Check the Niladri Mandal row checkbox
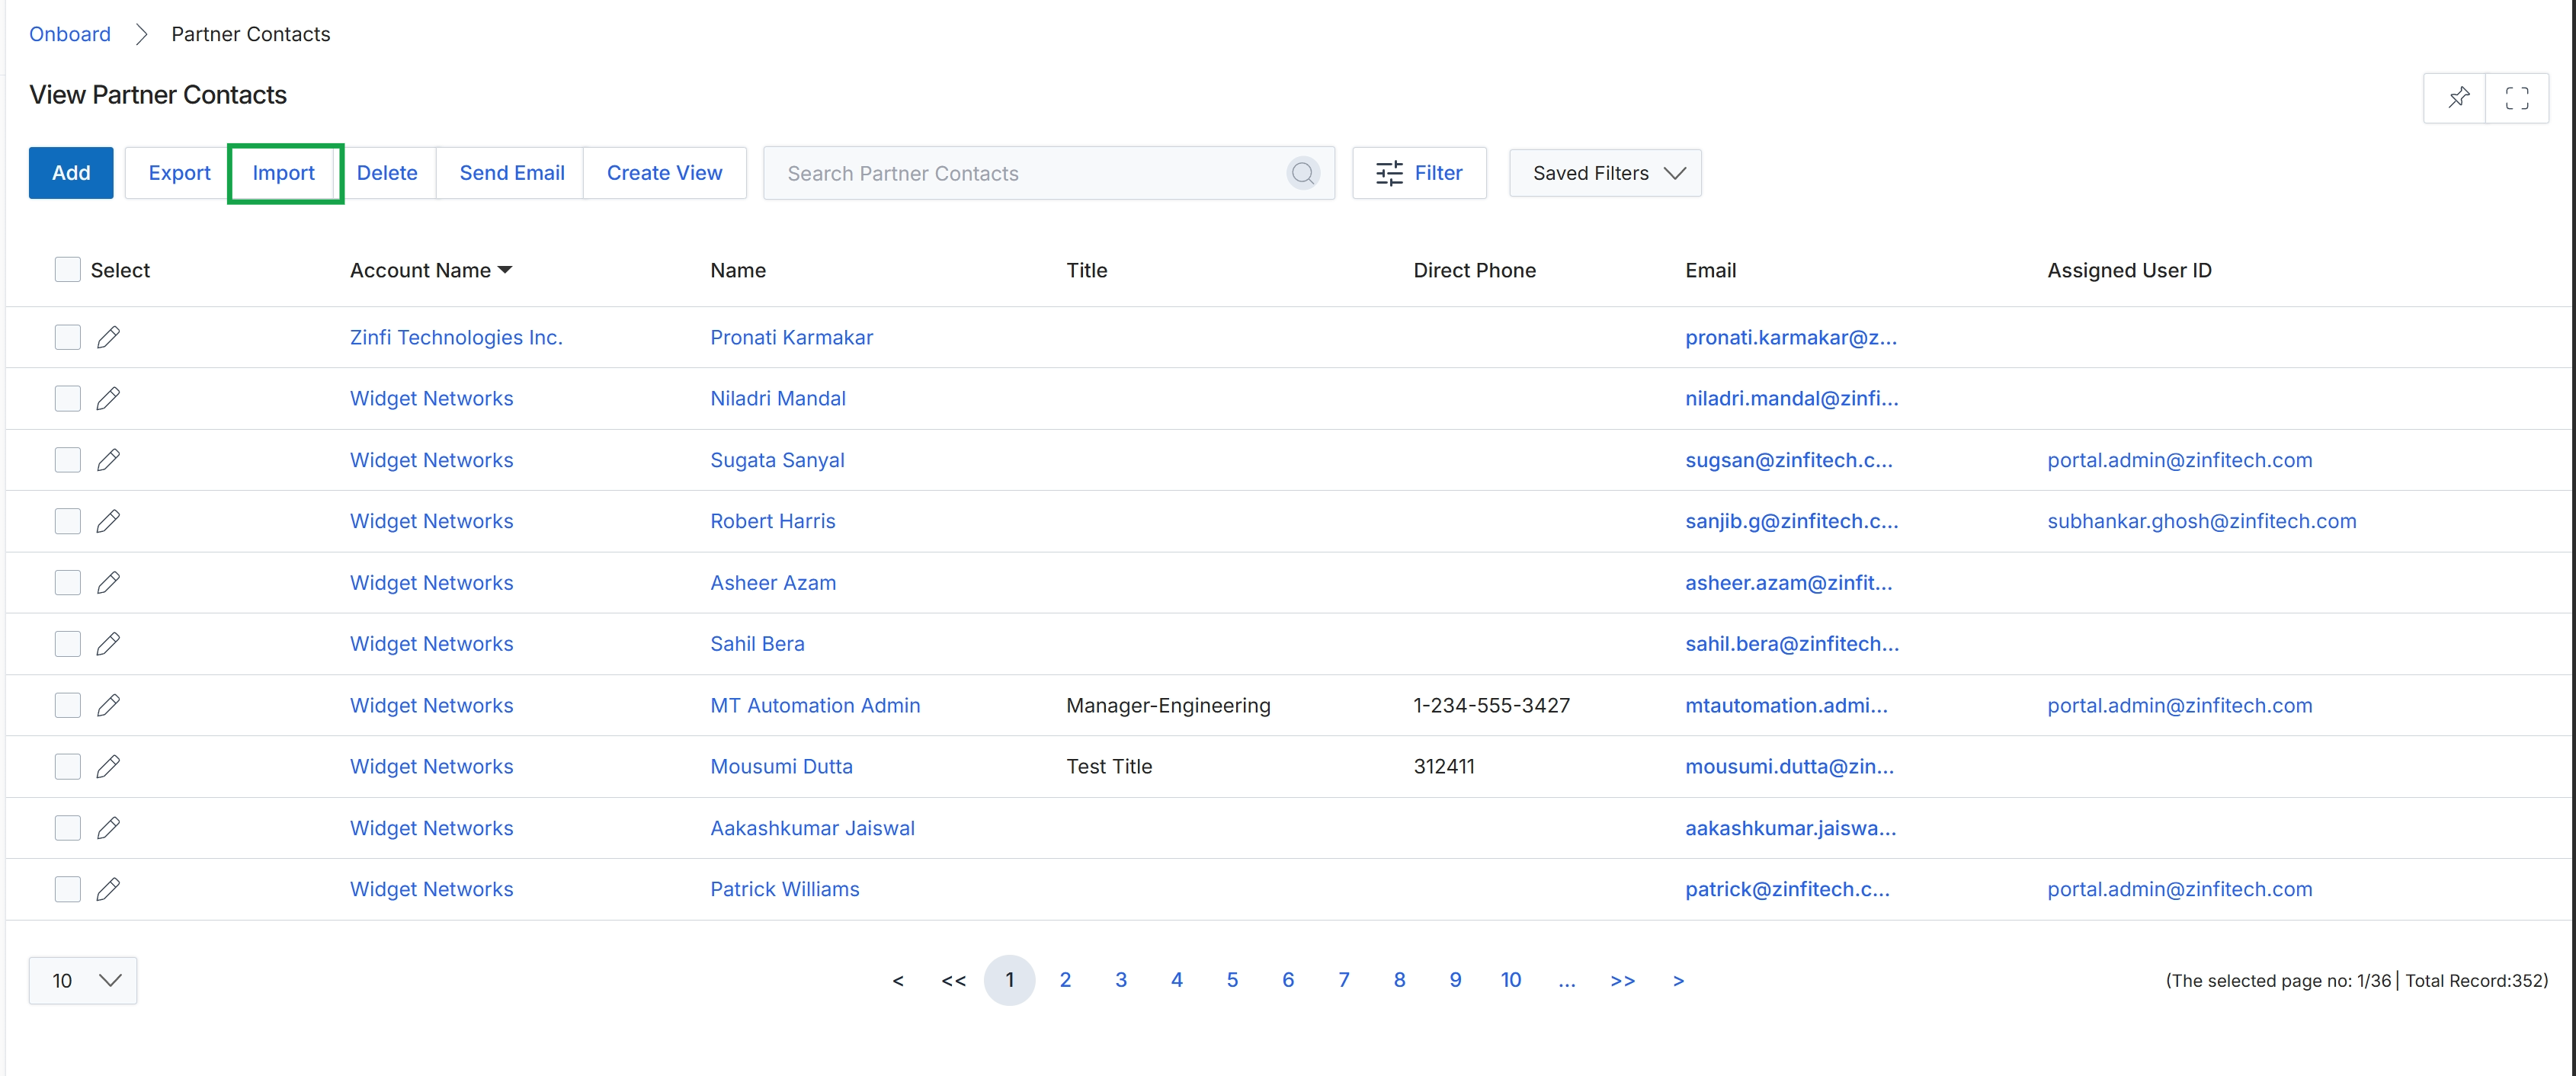This screenshot has width=2576, height=1076. [67, 398]
